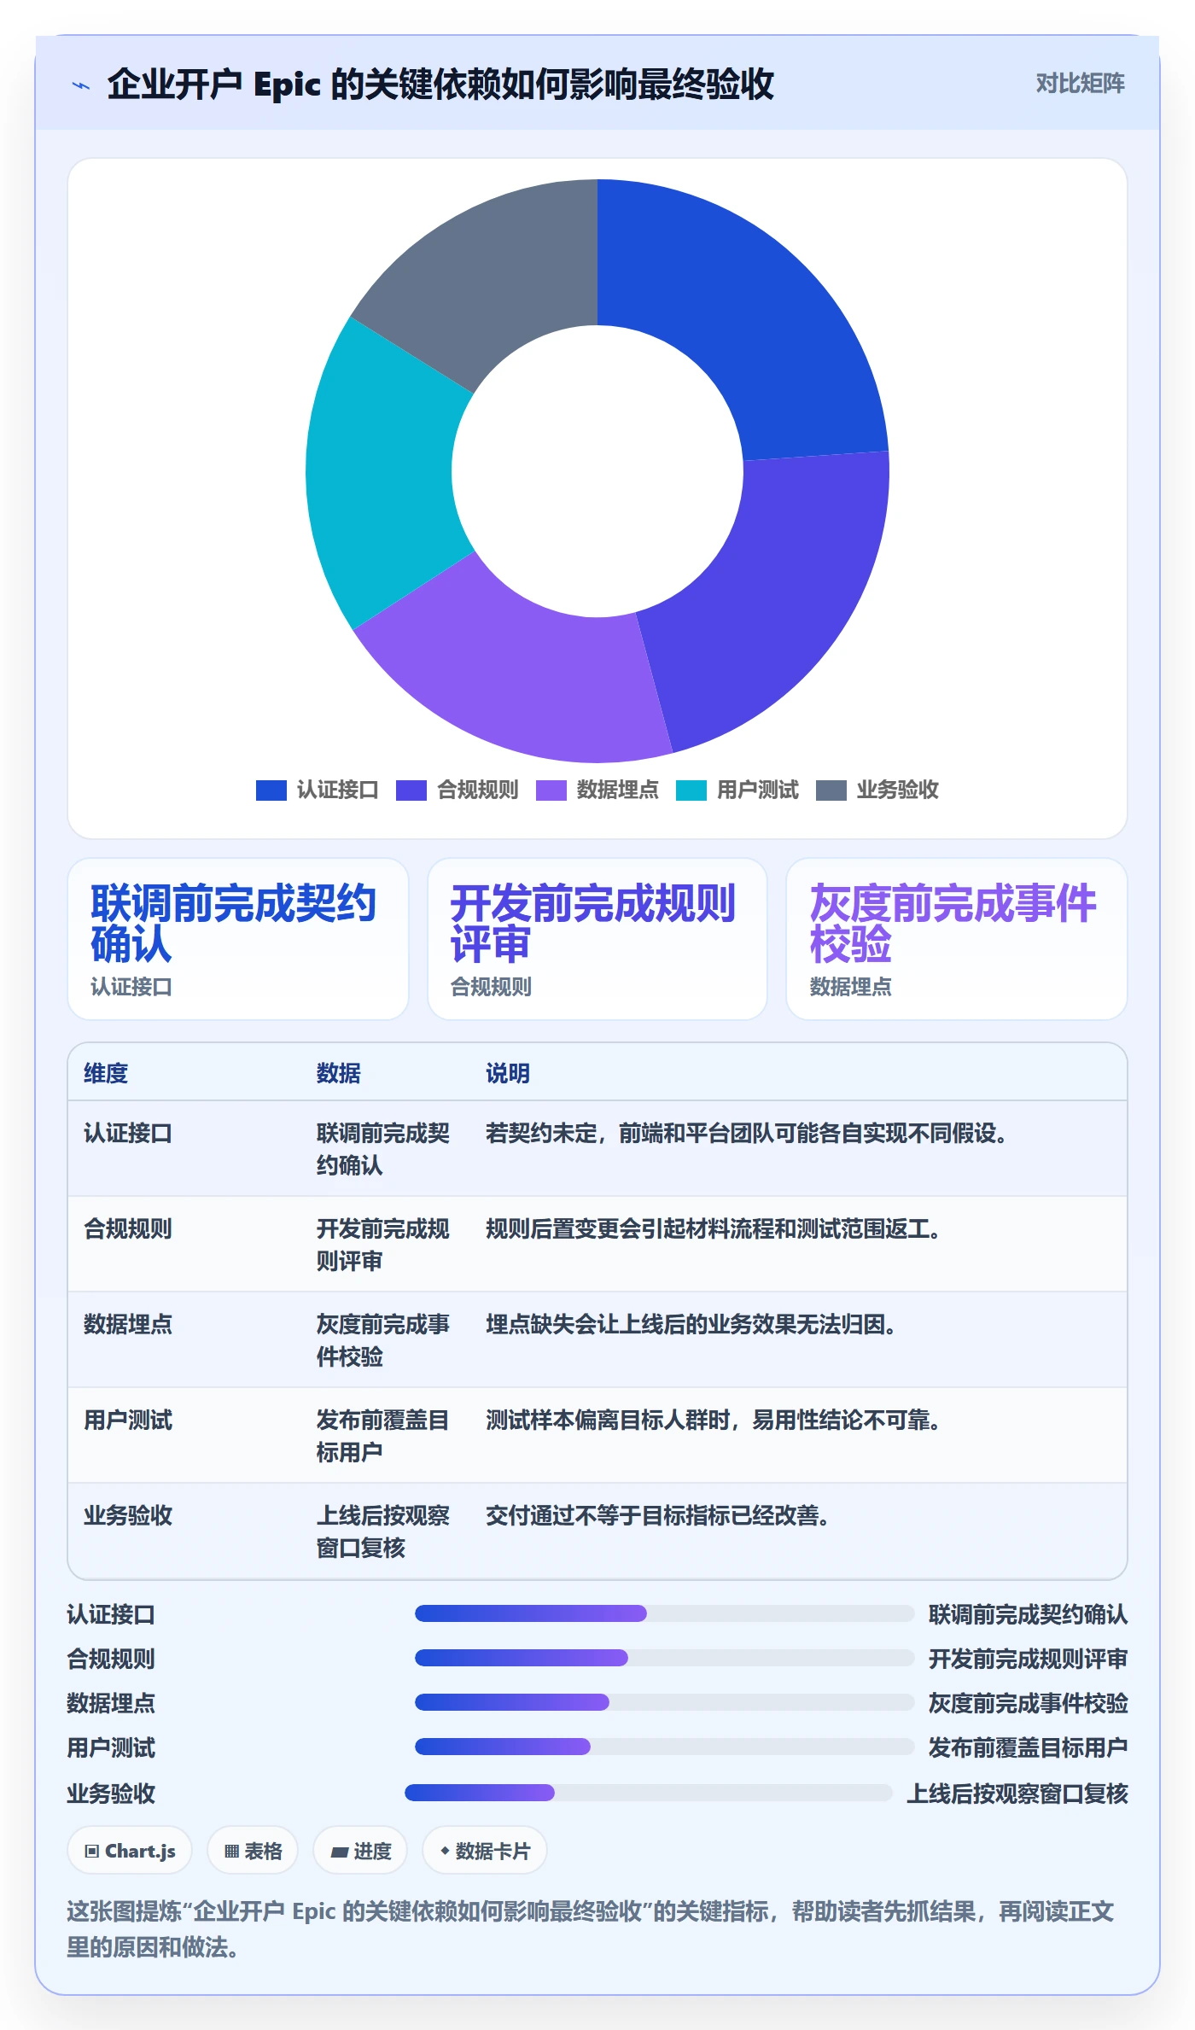Click the 业务验收 progress bar
1195x2030 pixels.
tap(649, 1793)
